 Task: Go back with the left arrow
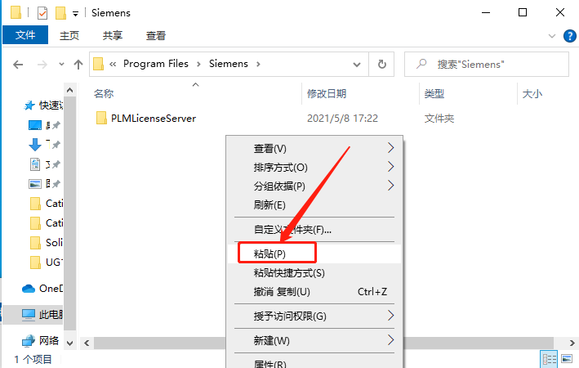point(18,65)
